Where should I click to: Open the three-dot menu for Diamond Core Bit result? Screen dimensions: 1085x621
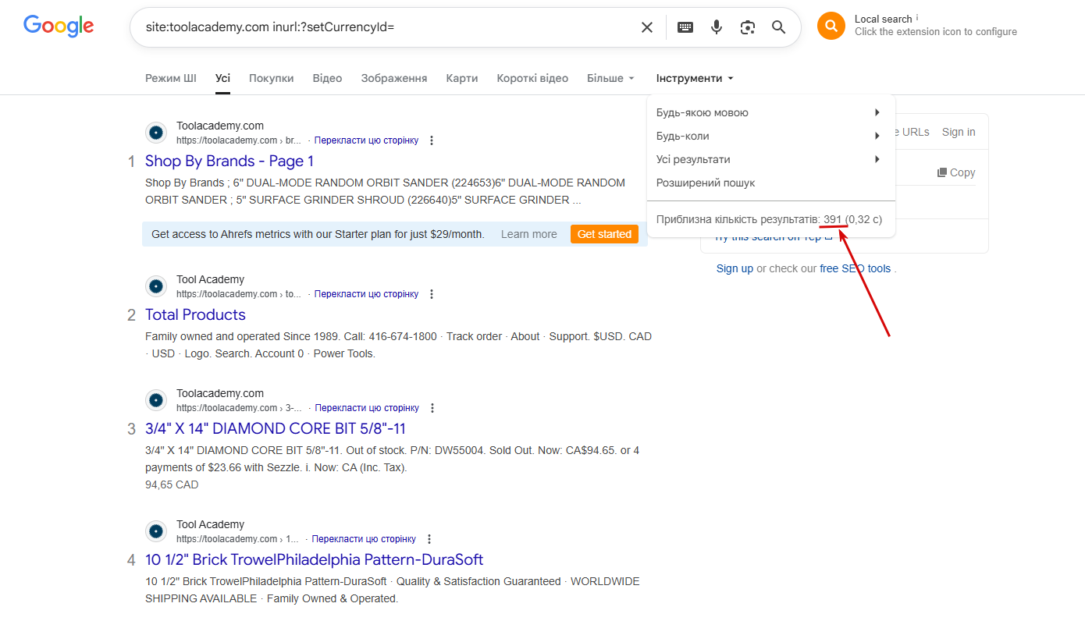coord(432,408)
